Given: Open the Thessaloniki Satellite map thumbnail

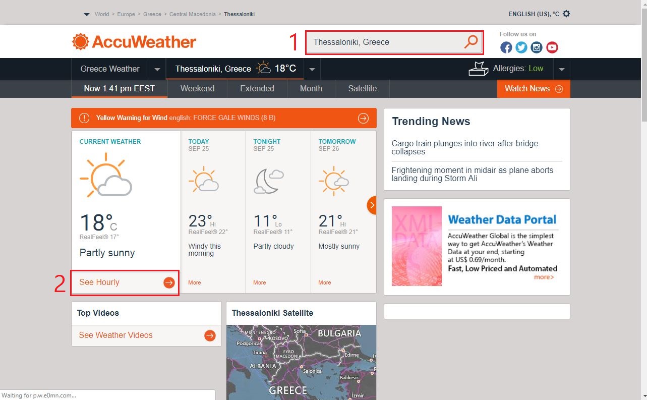Looking at the screenshot, I should tap(301, 362).
